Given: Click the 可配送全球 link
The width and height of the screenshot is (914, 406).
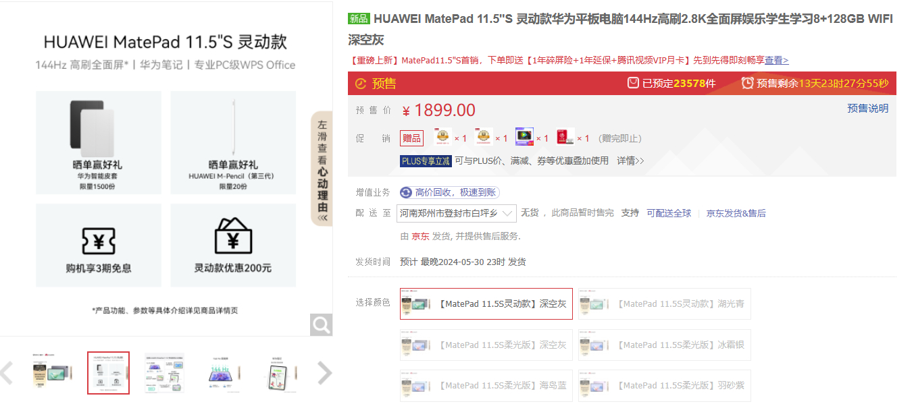Looking at the screenshot, I should point(669,213).
